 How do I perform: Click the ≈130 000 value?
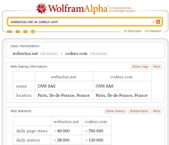click(94, 140)
